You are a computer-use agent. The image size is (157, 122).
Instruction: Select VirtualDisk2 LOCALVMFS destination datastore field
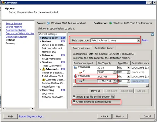[140, 77]
